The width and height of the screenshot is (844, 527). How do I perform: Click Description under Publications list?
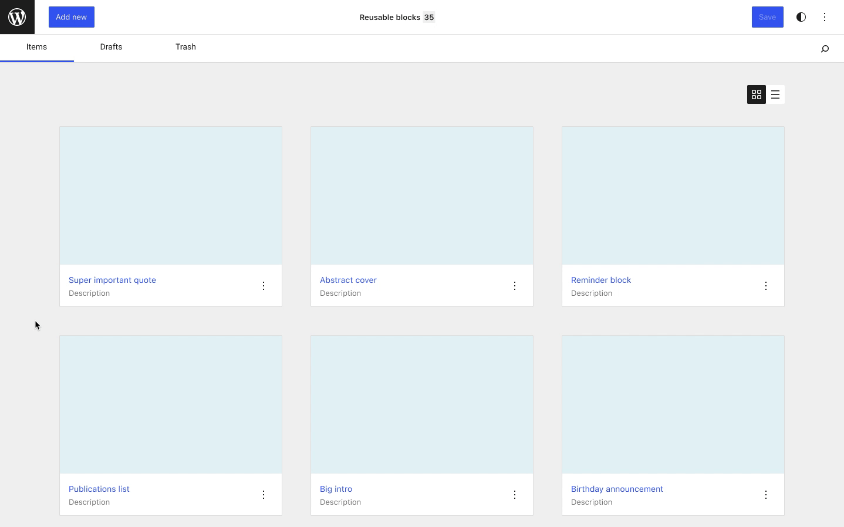click(x=89, y=502)
